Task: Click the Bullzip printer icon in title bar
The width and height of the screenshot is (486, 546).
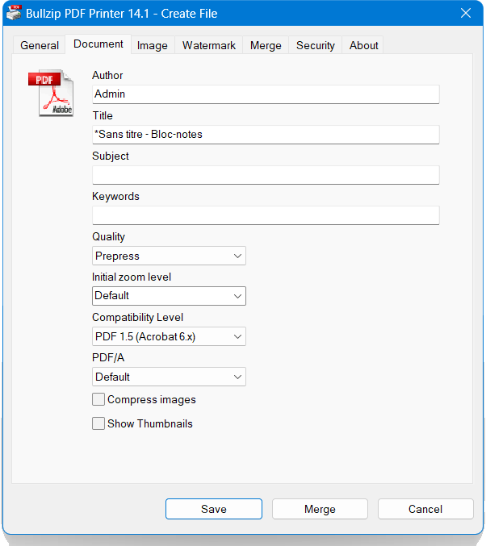Action: coord(15,13)
